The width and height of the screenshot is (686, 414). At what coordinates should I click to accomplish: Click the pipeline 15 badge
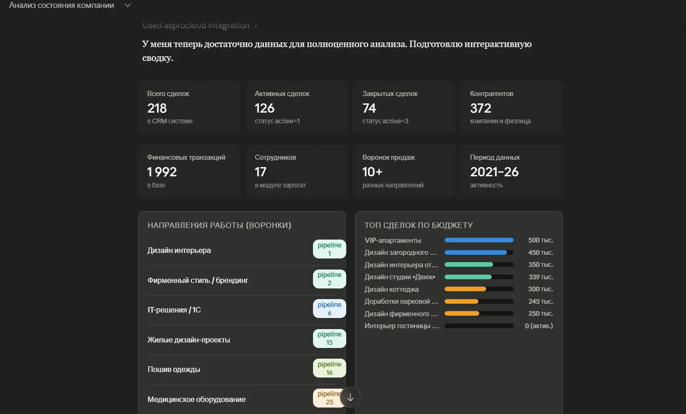point(329,338)
